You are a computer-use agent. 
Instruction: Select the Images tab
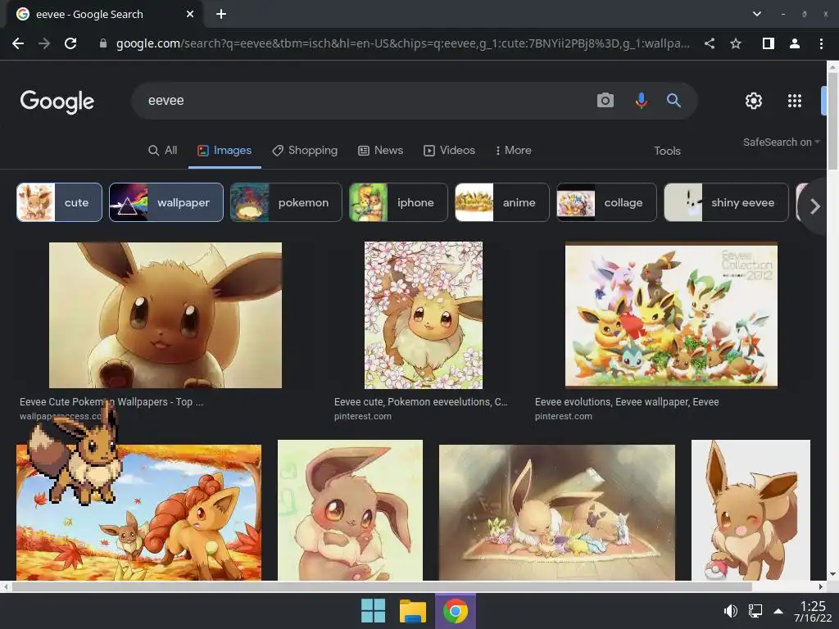point(224,151)
